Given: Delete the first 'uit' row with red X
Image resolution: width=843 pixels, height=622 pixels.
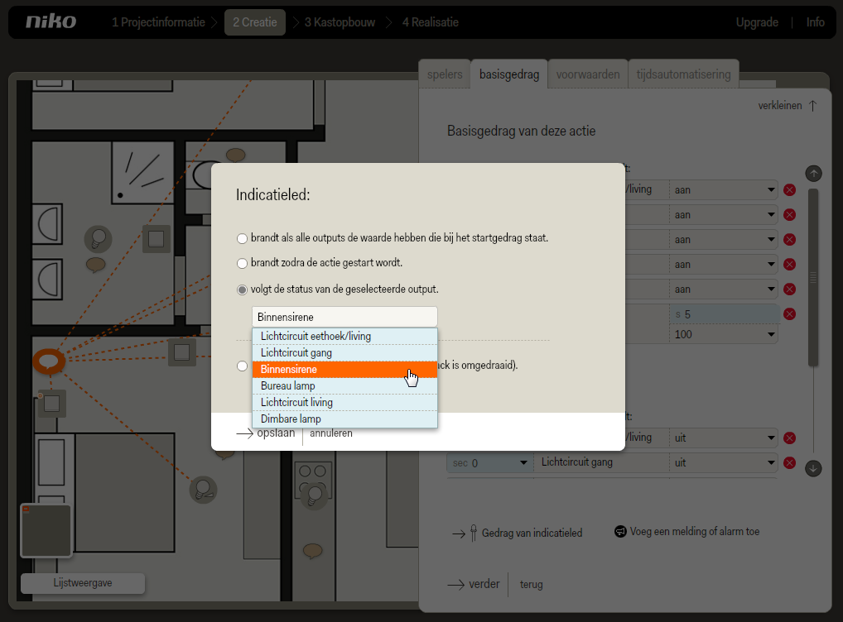Looking at the screenshot, I should [789, 438].
